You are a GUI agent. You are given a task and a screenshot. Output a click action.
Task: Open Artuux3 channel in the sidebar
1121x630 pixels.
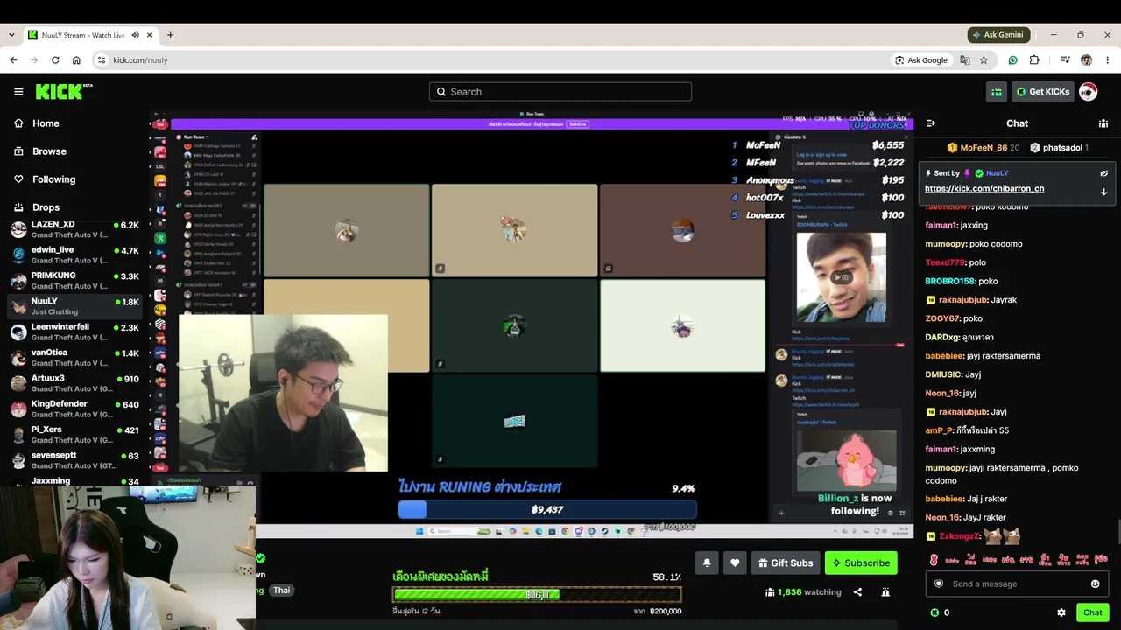click(74, 383)
